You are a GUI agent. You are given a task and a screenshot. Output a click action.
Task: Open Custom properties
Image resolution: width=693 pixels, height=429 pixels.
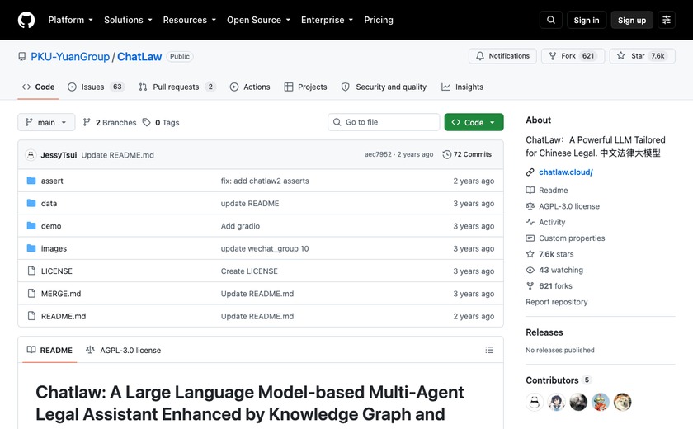(x=572, y=238)
